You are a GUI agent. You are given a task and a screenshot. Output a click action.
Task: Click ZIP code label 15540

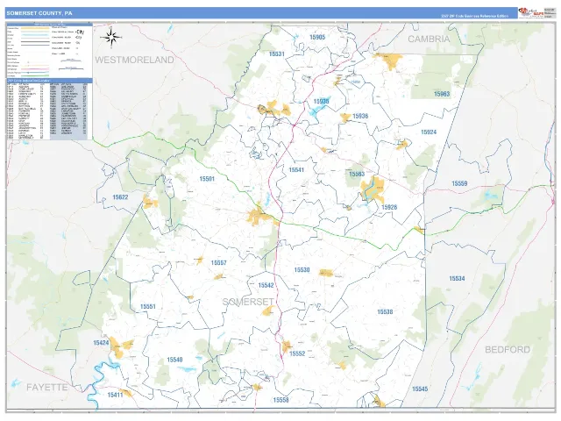tap(174, 360)
